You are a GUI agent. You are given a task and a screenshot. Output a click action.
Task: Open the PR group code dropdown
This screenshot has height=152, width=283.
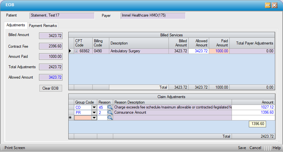(94, 112)
